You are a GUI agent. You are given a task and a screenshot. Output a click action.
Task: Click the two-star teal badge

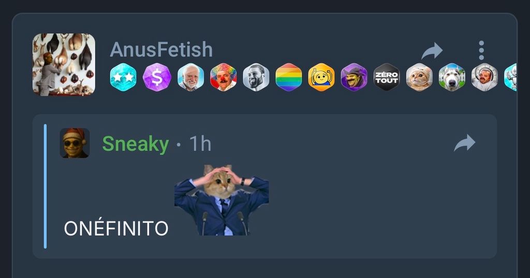tap(123, 78)
